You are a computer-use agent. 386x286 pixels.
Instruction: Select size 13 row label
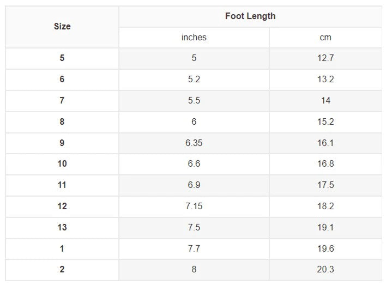[x=62, y=228]
